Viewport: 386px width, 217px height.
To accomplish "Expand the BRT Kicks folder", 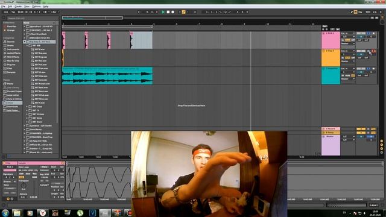I will (x=27, y=118).
